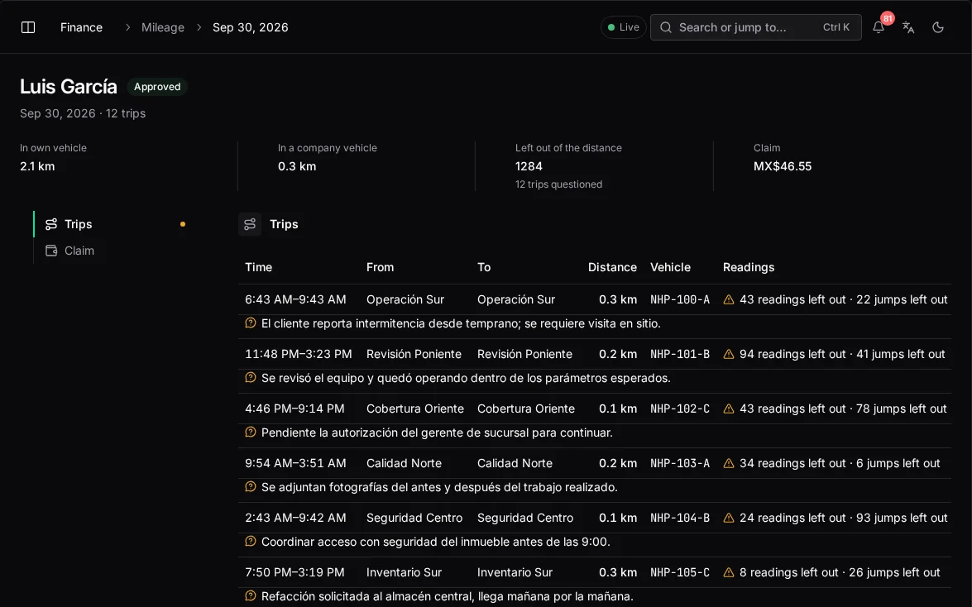Click the search magnifier icon
The image size is (972, 607).
coord(666,27)
